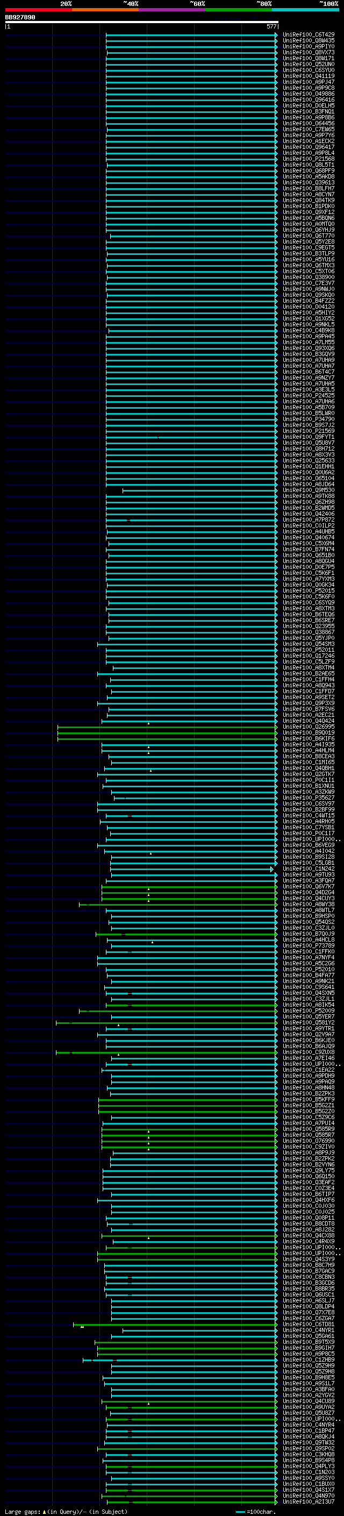Select the UniRef100_A4I935 label

click(309, 744)
